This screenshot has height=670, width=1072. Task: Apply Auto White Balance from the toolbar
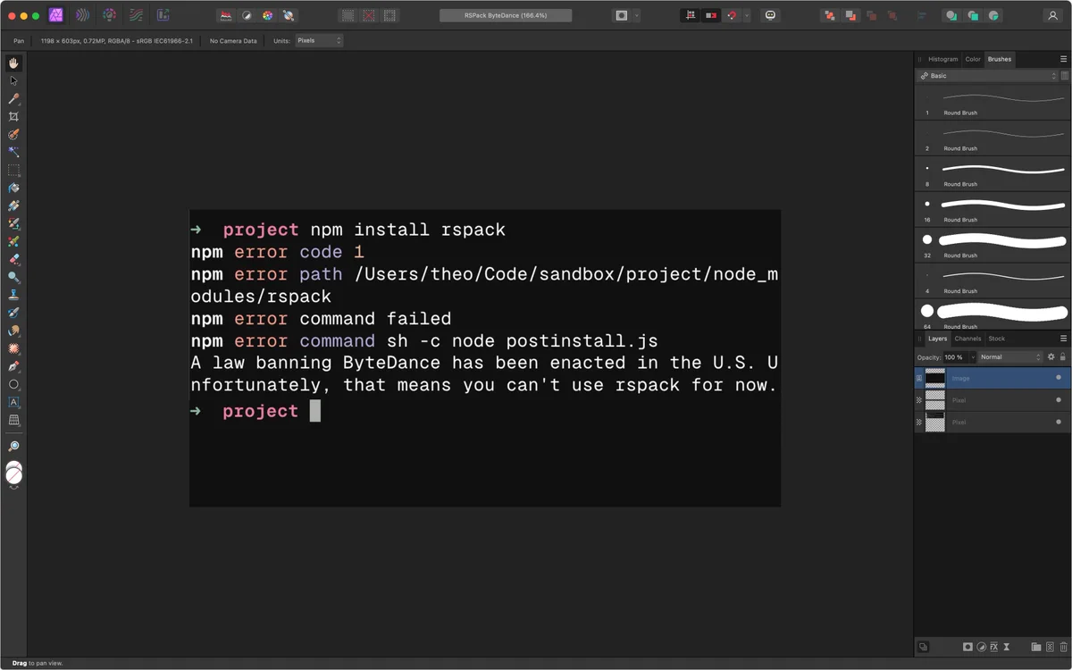(288, 15)
